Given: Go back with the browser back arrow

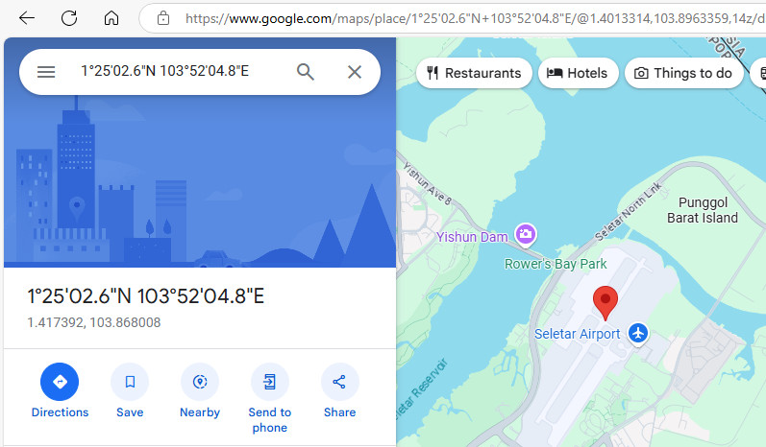Looking at the screenshot, I should pyautogui.click(x=27, y=18).
